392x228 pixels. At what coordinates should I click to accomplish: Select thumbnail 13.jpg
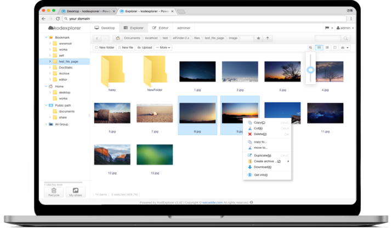155,155
